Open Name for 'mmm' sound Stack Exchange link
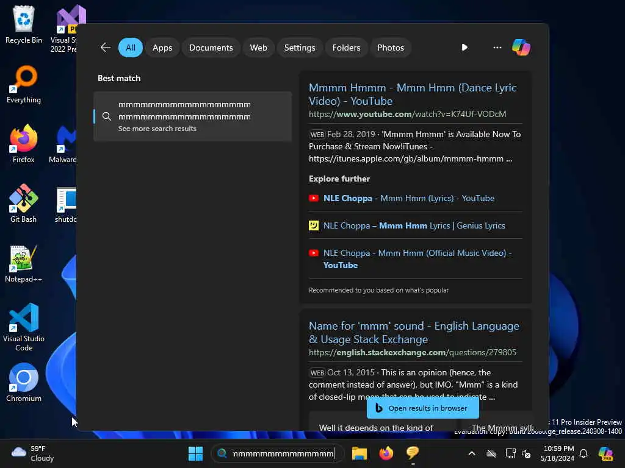The width and height of the screenshot is (625, 468). click(414, 333)
